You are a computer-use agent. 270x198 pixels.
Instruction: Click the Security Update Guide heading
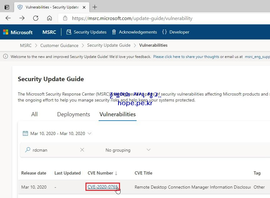(x=51, y=79)
